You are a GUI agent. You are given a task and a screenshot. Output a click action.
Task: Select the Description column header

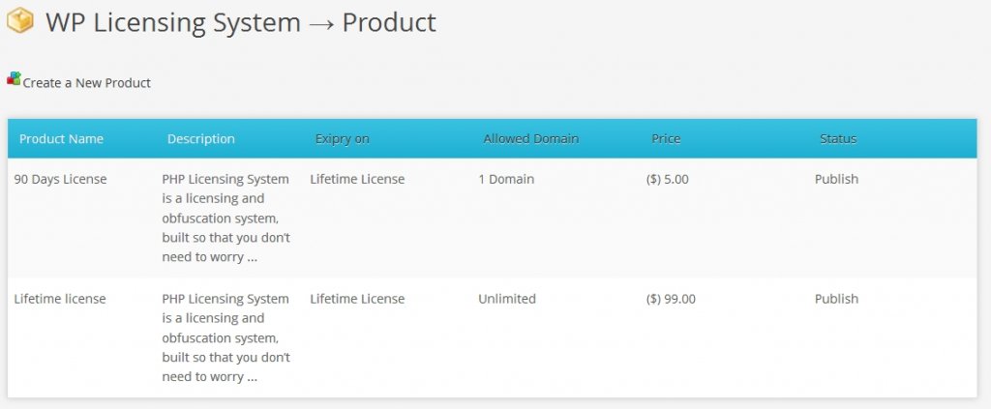200,139
